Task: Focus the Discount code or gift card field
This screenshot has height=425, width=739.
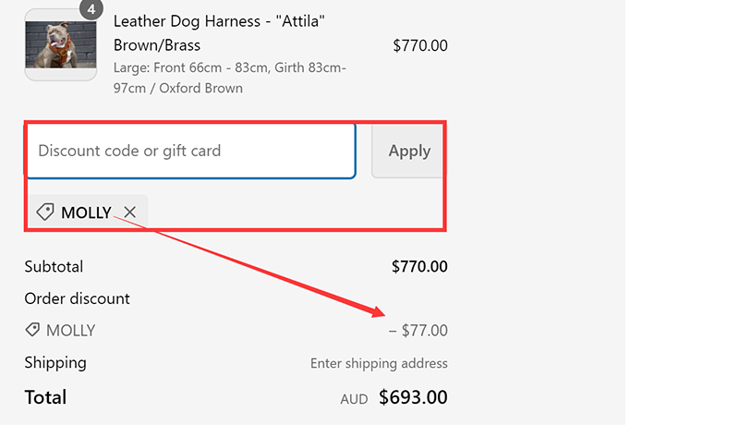Action: [x=189, y=151]
